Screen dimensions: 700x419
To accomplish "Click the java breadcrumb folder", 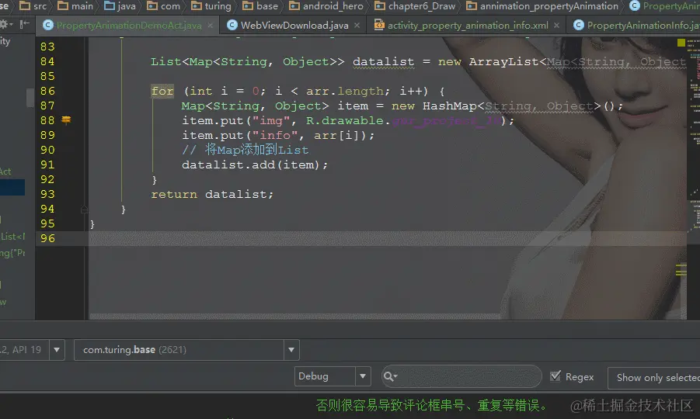I will [120, 5].
